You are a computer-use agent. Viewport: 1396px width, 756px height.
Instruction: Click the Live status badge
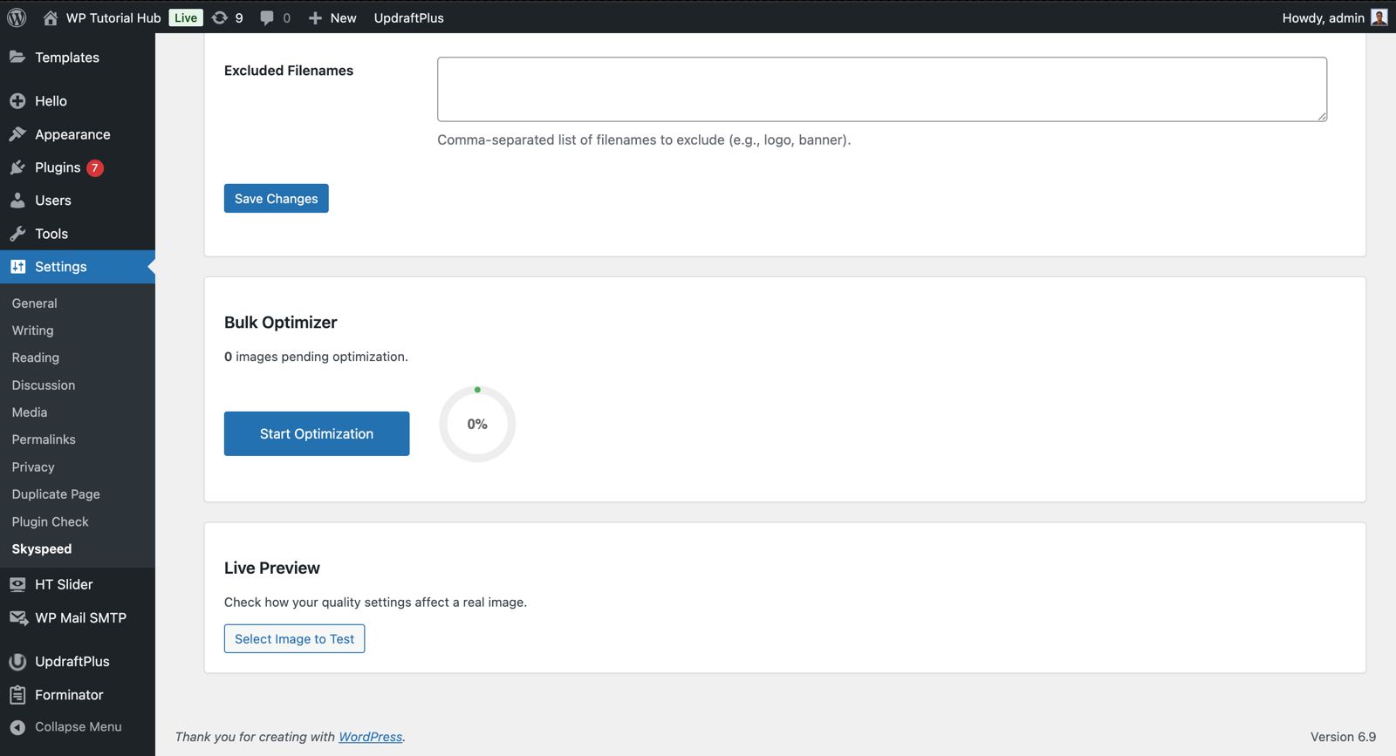pyautogui.click(x=186, y=17)
